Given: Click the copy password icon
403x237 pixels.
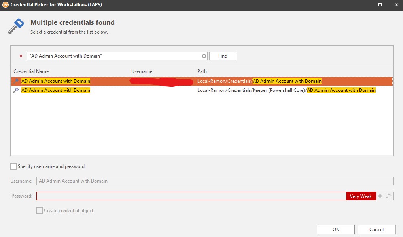Looking at the screenshot, I should tap(389, 196).
